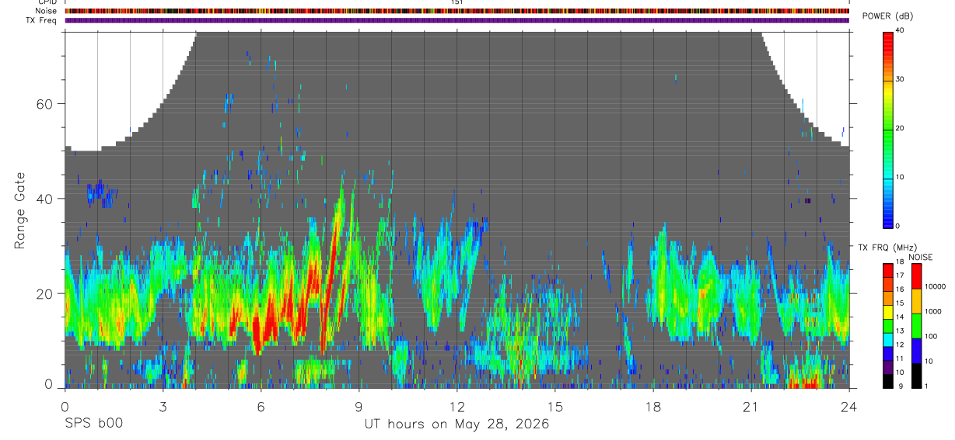Click the Range Gate 20 tick label
This screenshot has width=955, height=440.
tap(46, 293)
